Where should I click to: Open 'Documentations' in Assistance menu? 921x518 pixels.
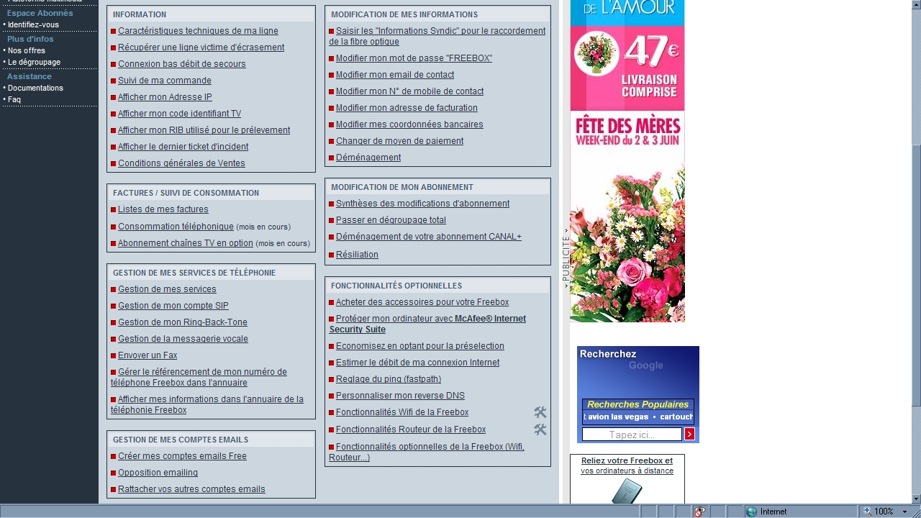point(35,88)
